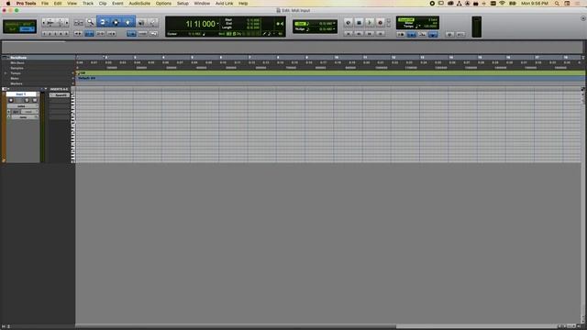The image size is (587, 330).
Task: Select the Grabber tool
Action: click(x=127, y=22)
